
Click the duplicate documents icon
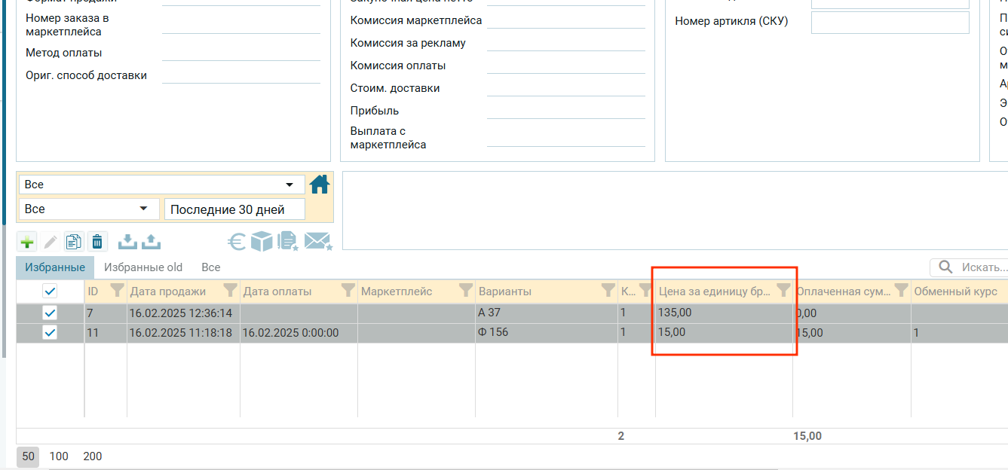pyautogui.click(x=73, y=242)
